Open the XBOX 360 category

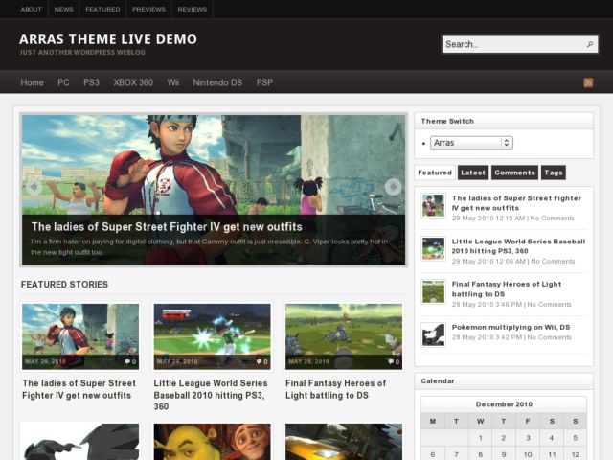[x=133, y=82]
